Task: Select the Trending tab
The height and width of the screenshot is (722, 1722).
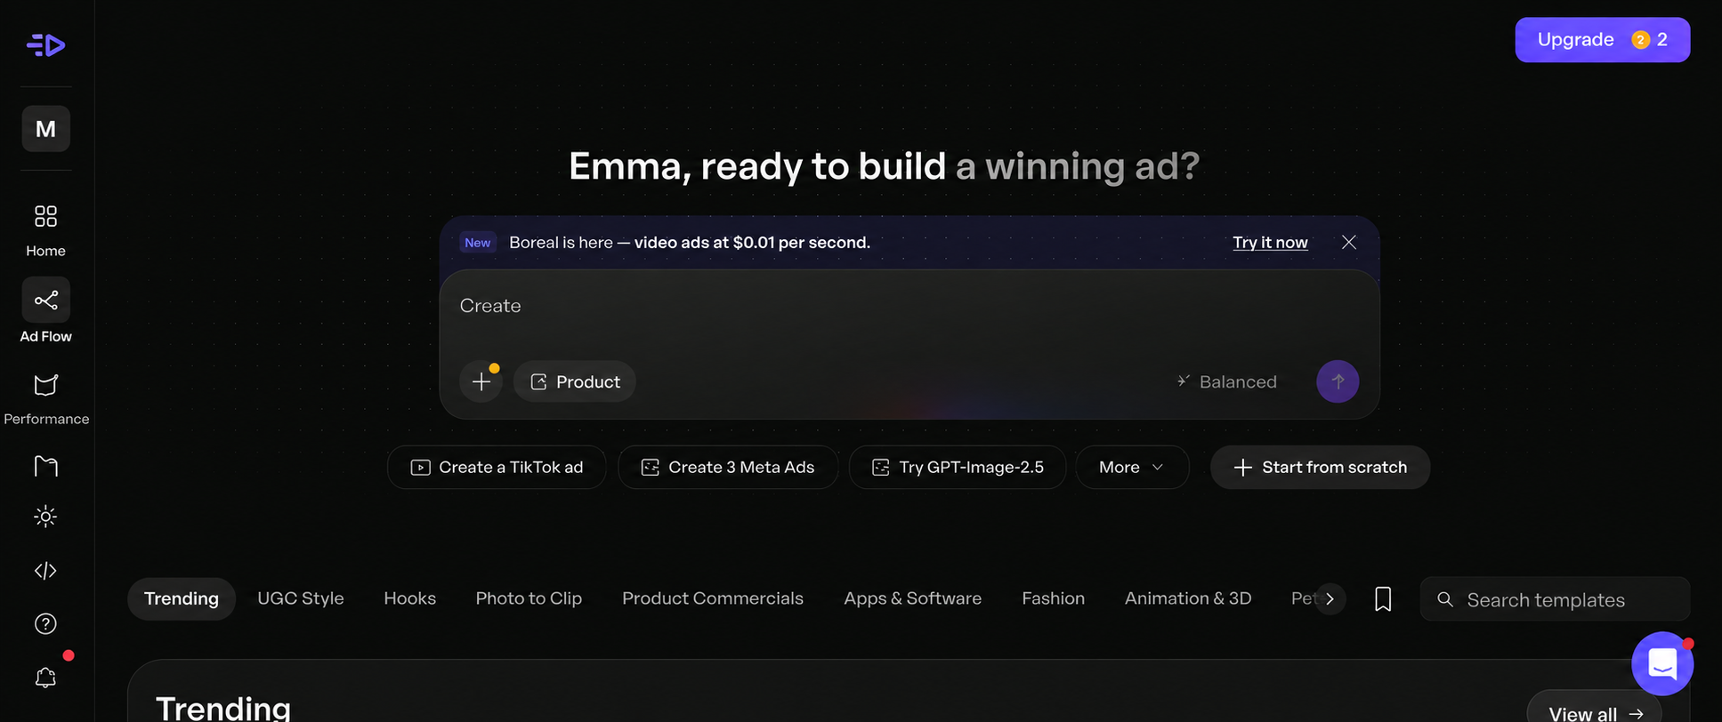Action: 182,598
